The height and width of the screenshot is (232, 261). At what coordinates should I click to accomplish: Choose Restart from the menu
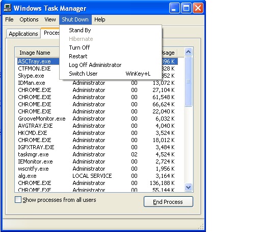(111, 56)
